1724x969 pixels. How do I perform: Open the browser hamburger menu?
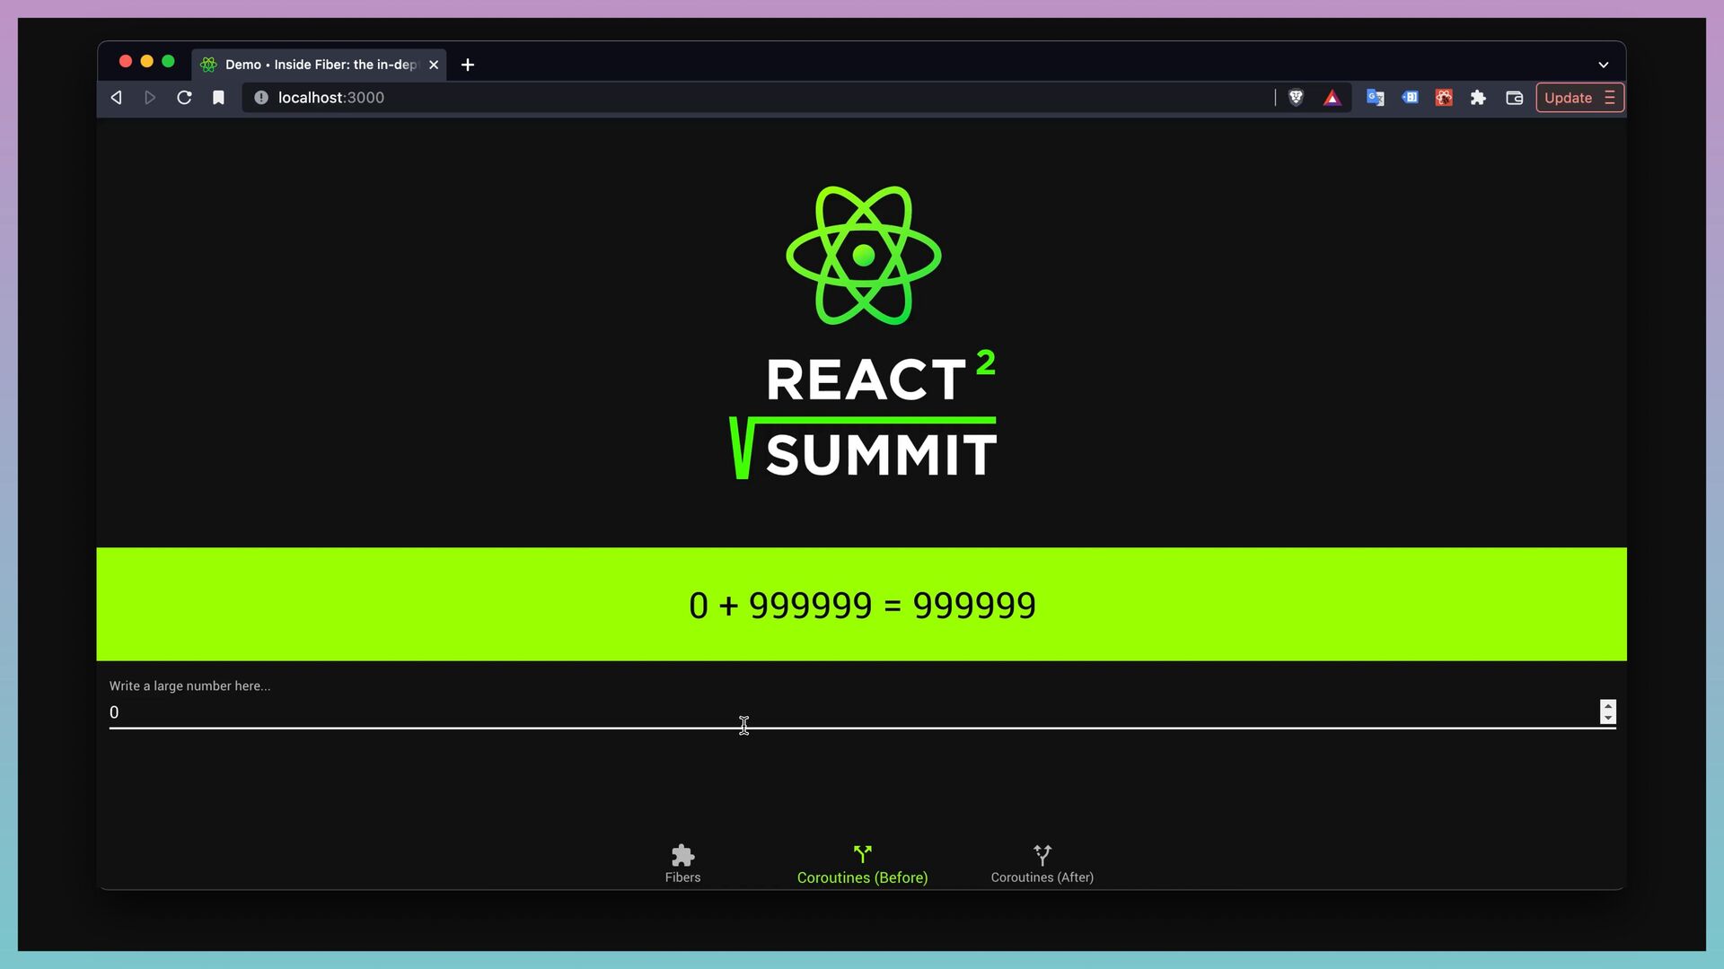click(x=1610, y=98)
